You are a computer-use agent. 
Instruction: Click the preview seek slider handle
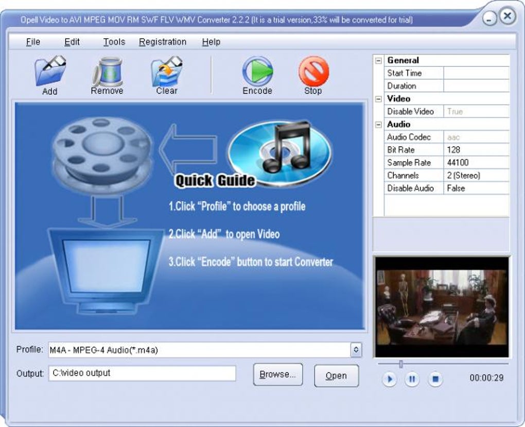coord(401,364)
